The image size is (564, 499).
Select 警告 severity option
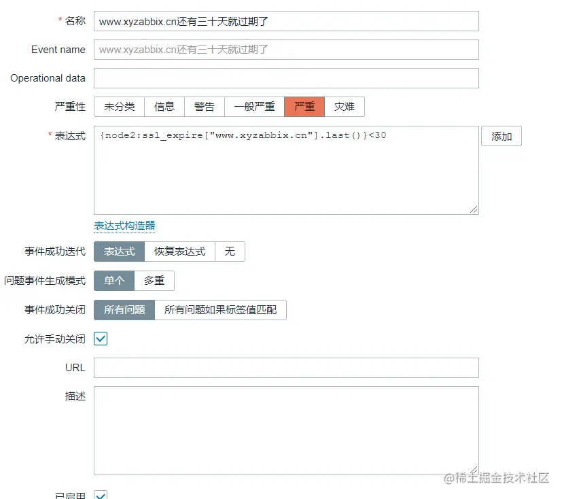(x=205, y=107)
